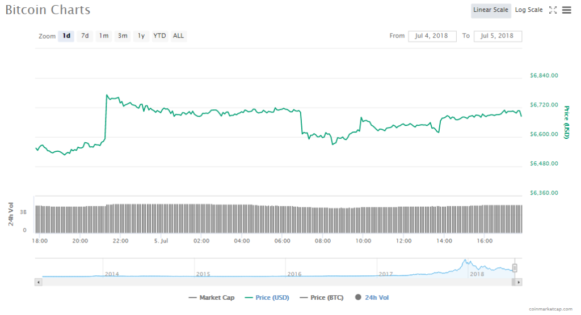Image resolution: width=581 pixels, height=315 pixels.
Task: Choose the YTD zoom option
Action: pyautogui.click(x=159, y=36)
